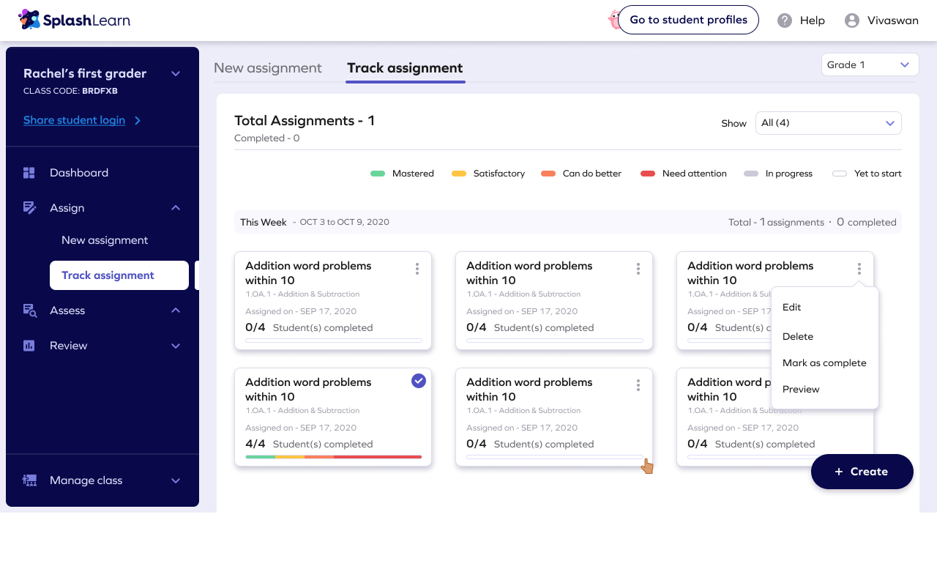Image resolution: width=937 pixels, height=580 pixels.
Task: Open the Show All (4) filter dropdown
Action: pyautogui.click(x=828, y=123)
